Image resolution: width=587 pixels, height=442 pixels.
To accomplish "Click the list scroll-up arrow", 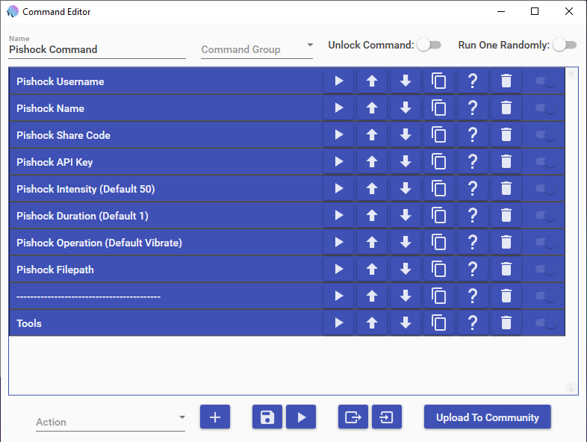I will [x=571, y=74].
